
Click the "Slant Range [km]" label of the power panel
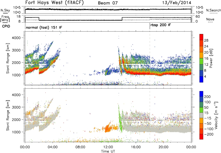pyautogui.click(x=8, y=58)
